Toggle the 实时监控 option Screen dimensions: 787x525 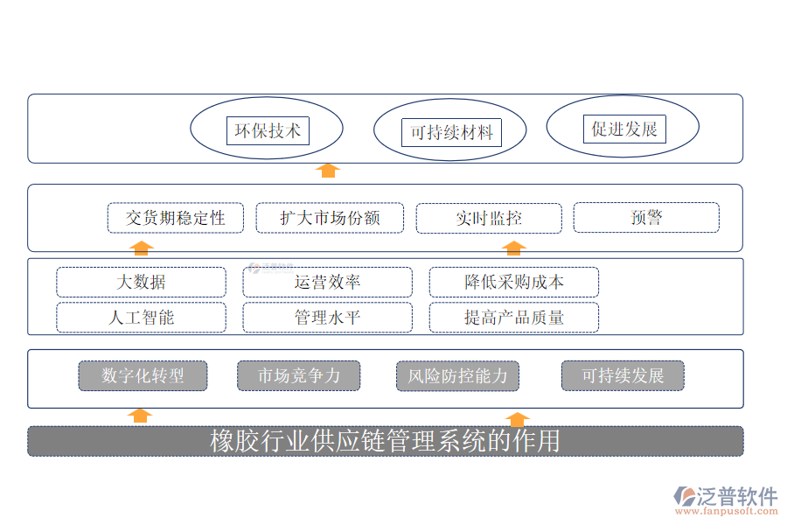[x=488, y=218]
